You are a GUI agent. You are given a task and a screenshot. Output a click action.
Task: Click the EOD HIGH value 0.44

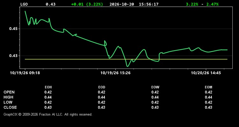(102, 97)
